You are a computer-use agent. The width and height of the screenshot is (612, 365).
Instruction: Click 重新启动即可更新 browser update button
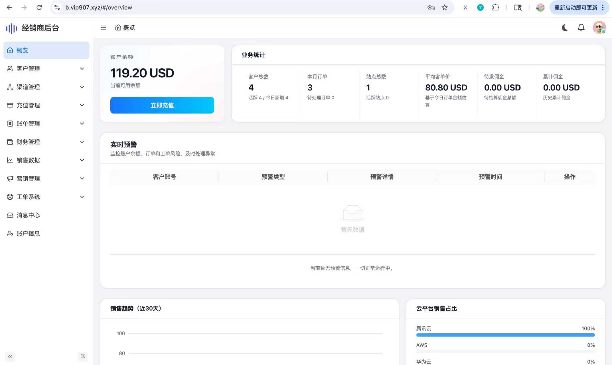575,7
